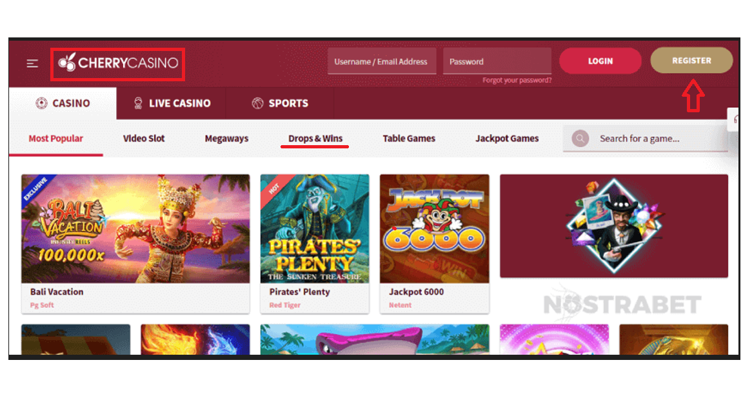The width and height of the screenshot is (743, 418).
Task: Focus the Password field
Action: point(497,61)
